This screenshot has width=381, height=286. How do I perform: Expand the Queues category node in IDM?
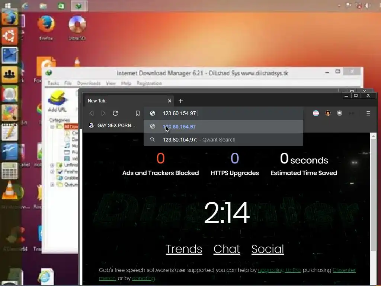click(52, 185)
